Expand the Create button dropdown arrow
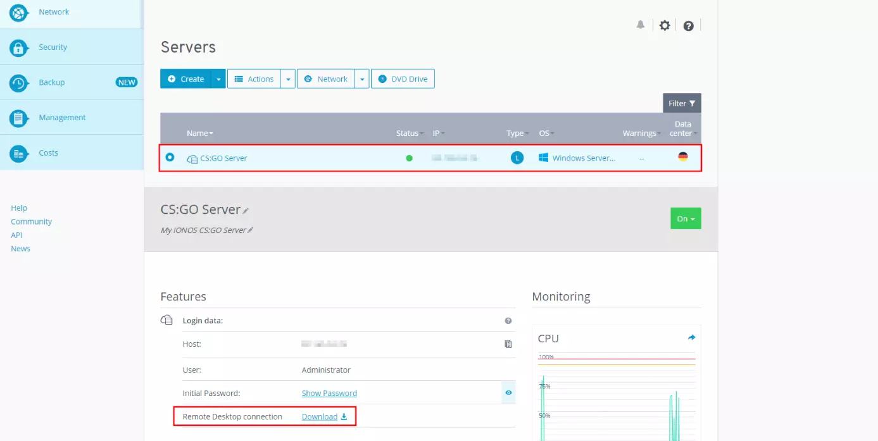The width and height of the screenshot is (878, 441). coord(218,79)
